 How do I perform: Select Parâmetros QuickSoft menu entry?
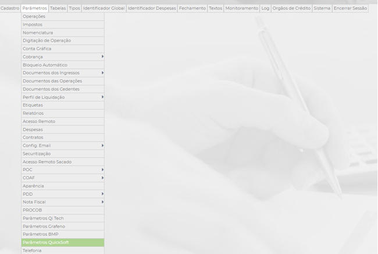(62, 242)
